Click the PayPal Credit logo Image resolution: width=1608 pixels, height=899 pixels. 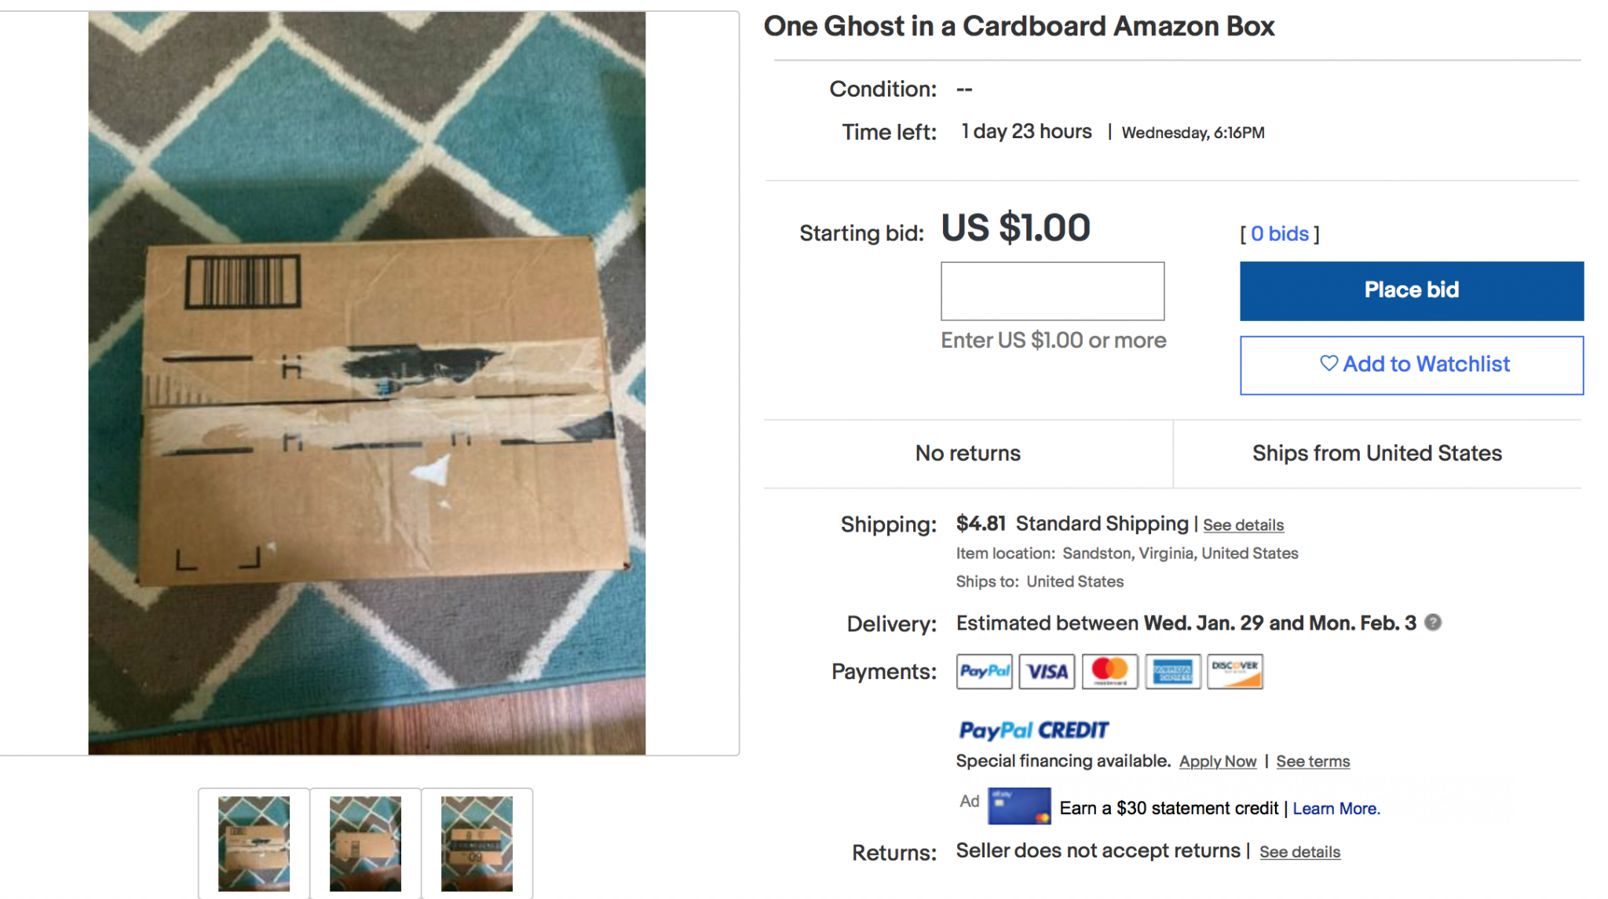(1033, 730)
